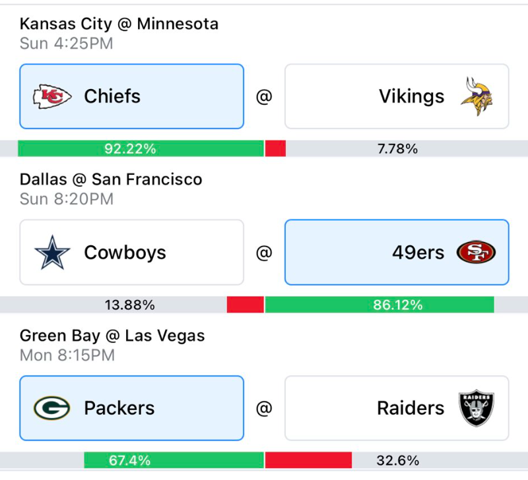Image resolution: width=528 pixels, height=480 pixels.
Task: Open the Dallas @ San Francisco matchup title
Action: point(111,179)
